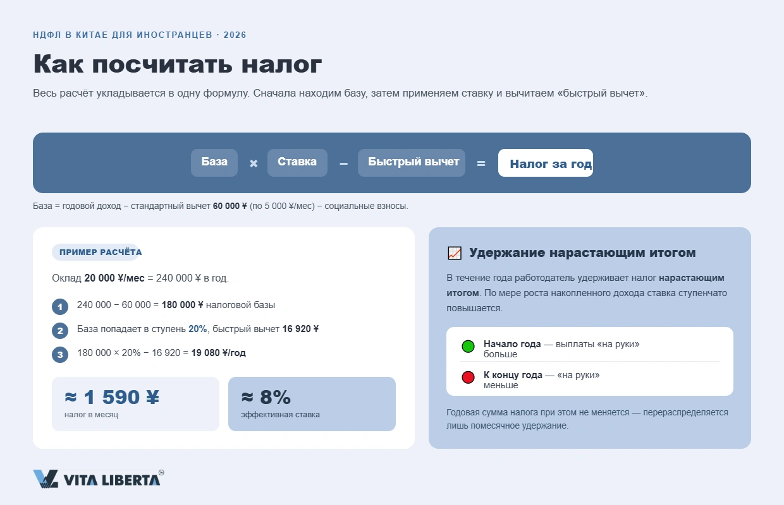
Task: Click the НДФЛ В КИТАЕ ДЛЯ ИНОСТРАНЦЕВ · 2026 overline
Action: [140, 35]
